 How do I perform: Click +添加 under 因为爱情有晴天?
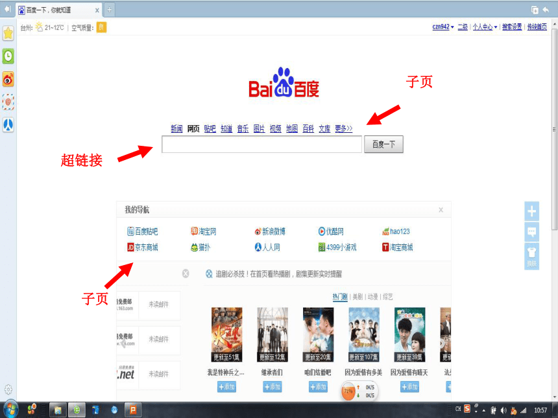pos(409,387)
